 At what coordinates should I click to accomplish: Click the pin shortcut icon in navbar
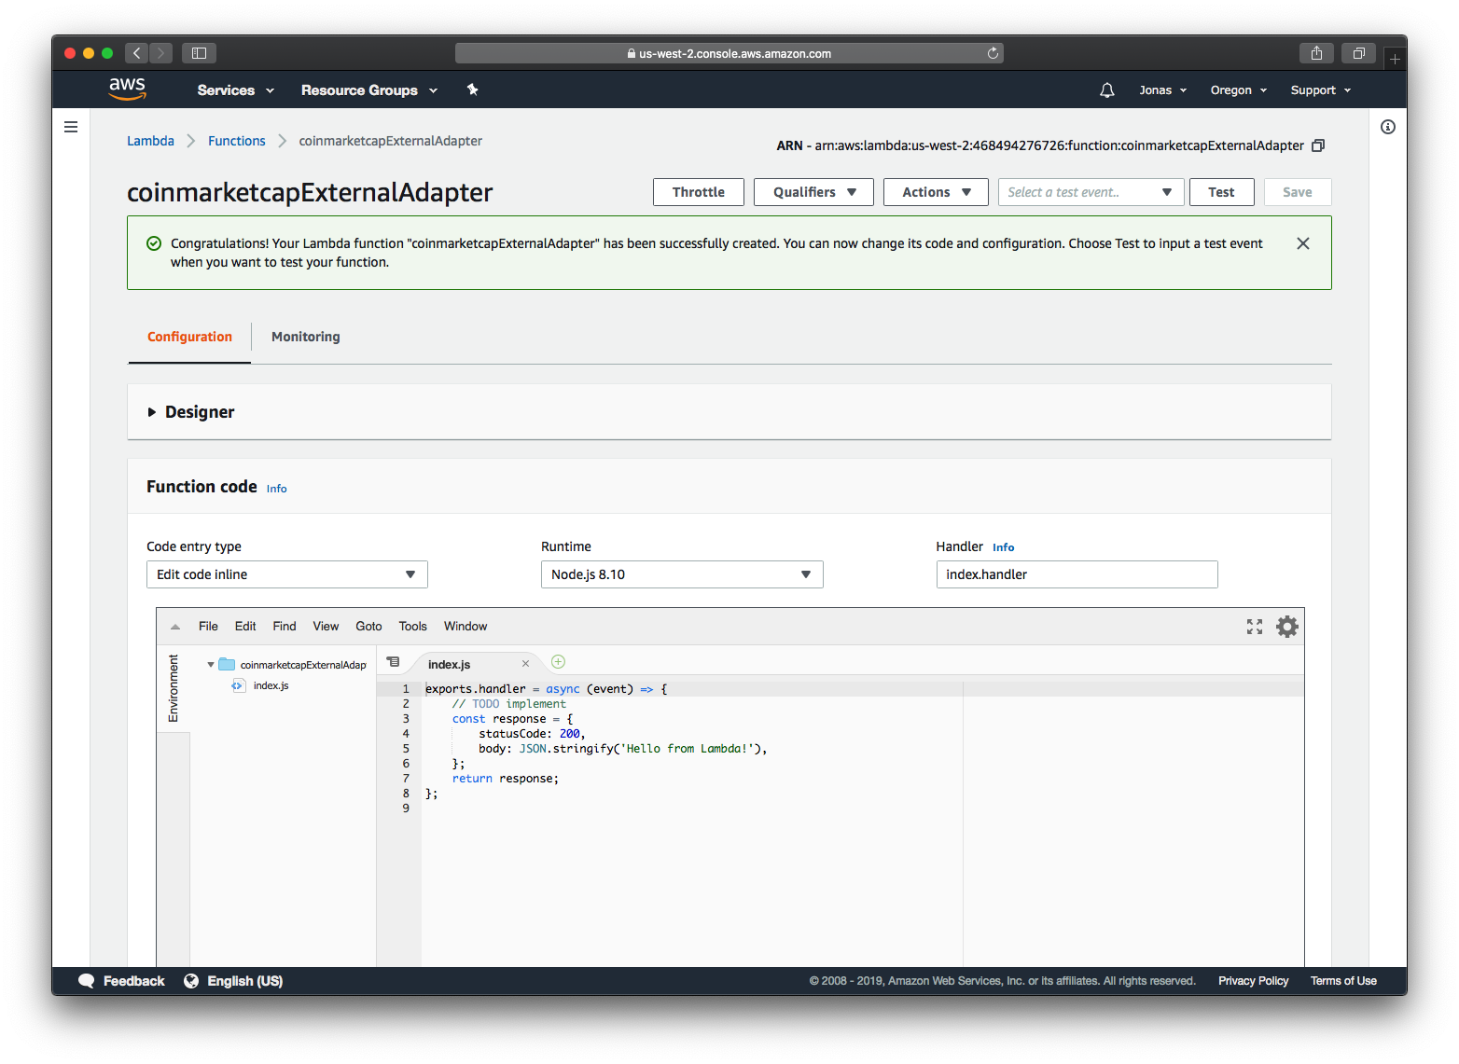click(472, 90)
